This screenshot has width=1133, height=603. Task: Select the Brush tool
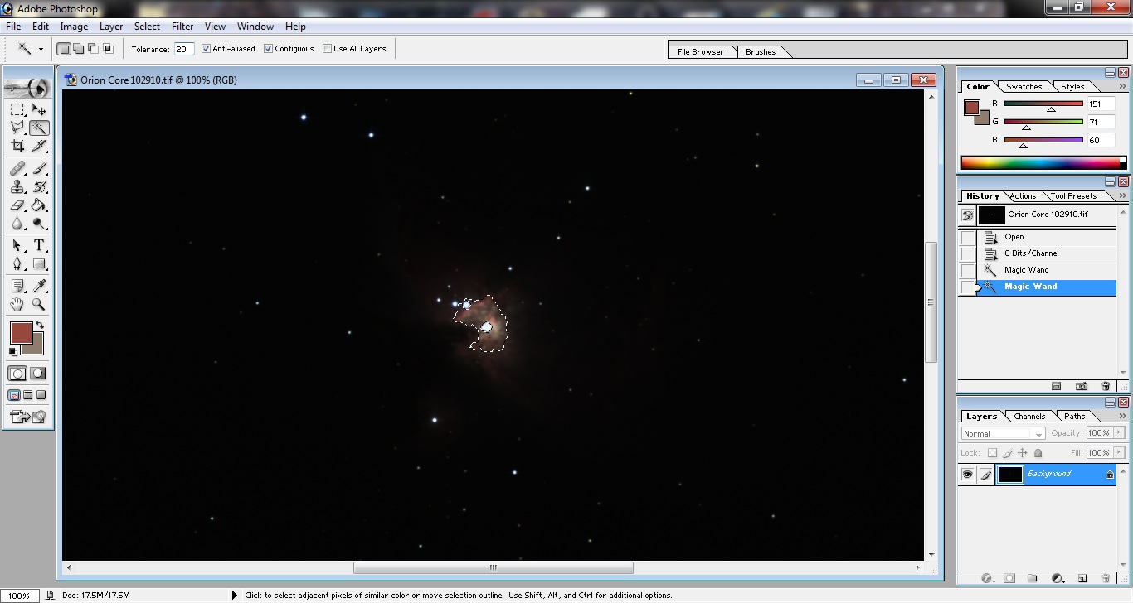pyautogui.click(x=39, y=168)
